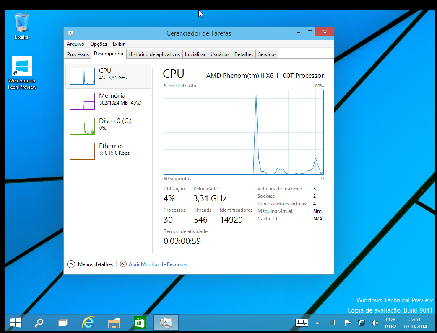Viewport: 437px width, 333px height.
Task: Click the small tray icon beside the flag
Action: [332, 323]
